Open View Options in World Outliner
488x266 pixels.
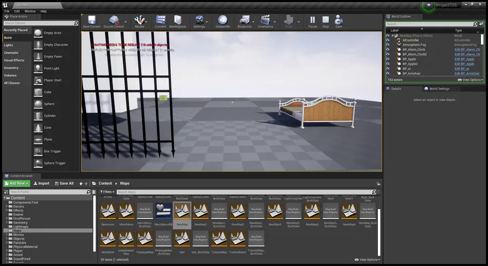pos(470,80)
